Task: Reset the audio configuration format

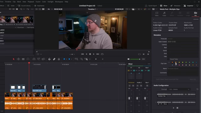Action: click(x=198, y=89)
